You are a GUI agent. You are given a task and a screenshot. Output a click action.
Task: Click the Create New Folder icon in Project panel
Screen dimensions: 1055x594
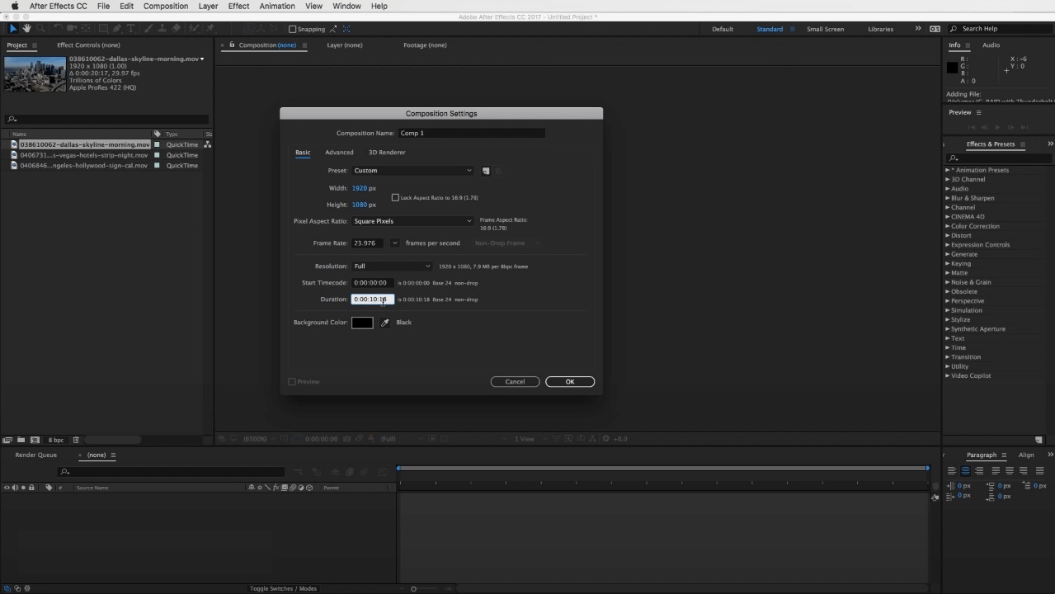(x=21, y=440)
